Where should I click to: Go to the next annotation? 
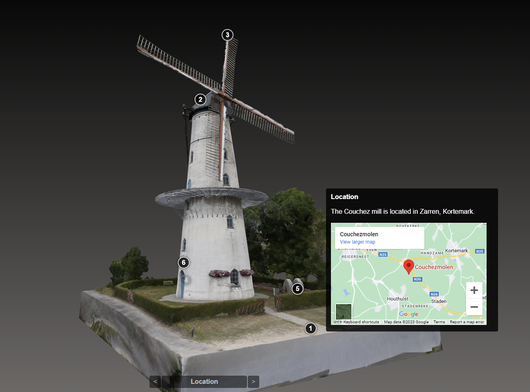[254, 381]
